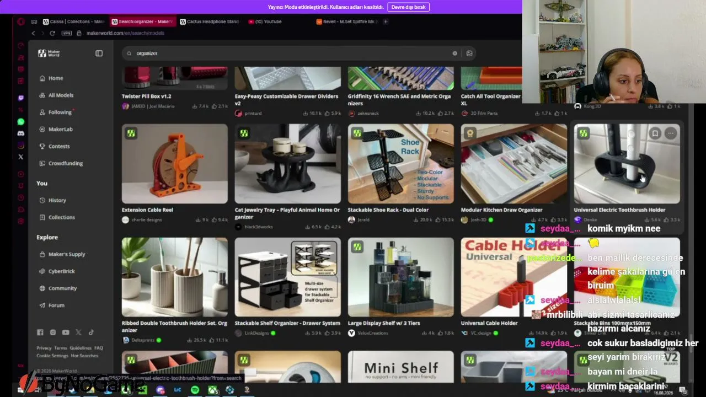
Task: Open MakerWorld Instagram page icon
Action: [53, 332]
